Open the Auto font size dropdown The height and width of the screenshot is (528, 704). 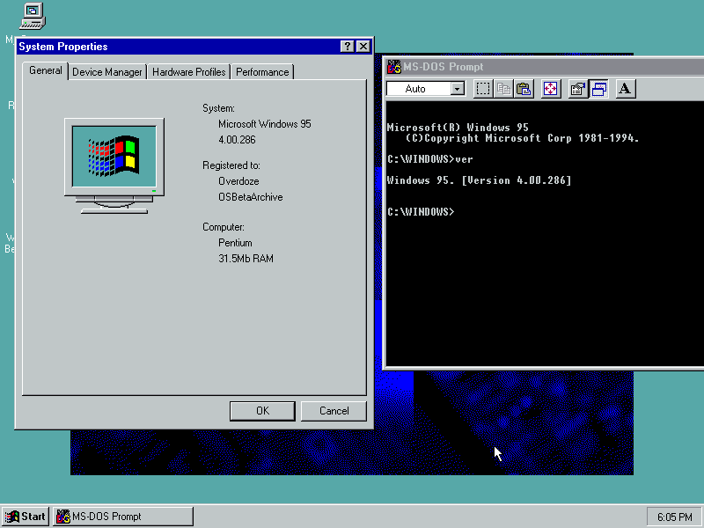coord(457,88)
